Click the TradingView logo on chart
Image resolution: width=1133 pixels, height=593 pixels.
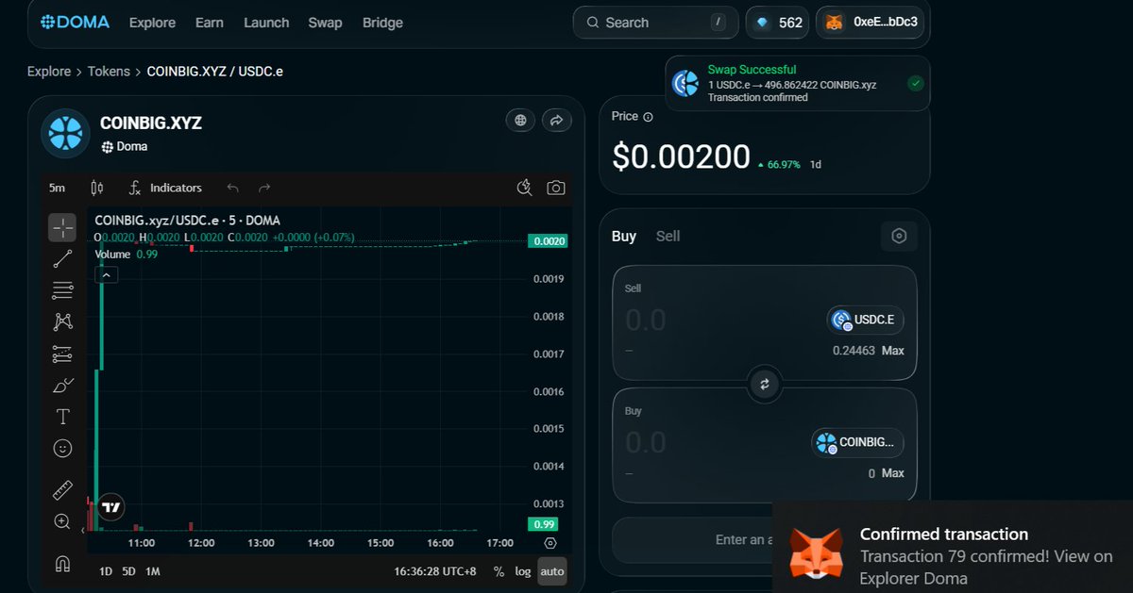(111, 507)
